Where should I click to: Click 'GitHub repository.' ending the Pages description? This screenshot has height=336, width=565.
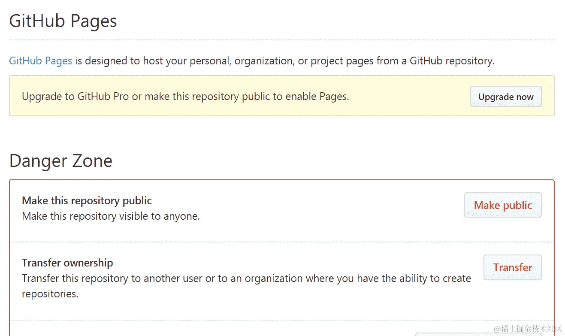tap(452, 61)
